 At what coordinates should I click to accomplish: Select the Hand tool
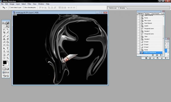[x=4, y=58]
